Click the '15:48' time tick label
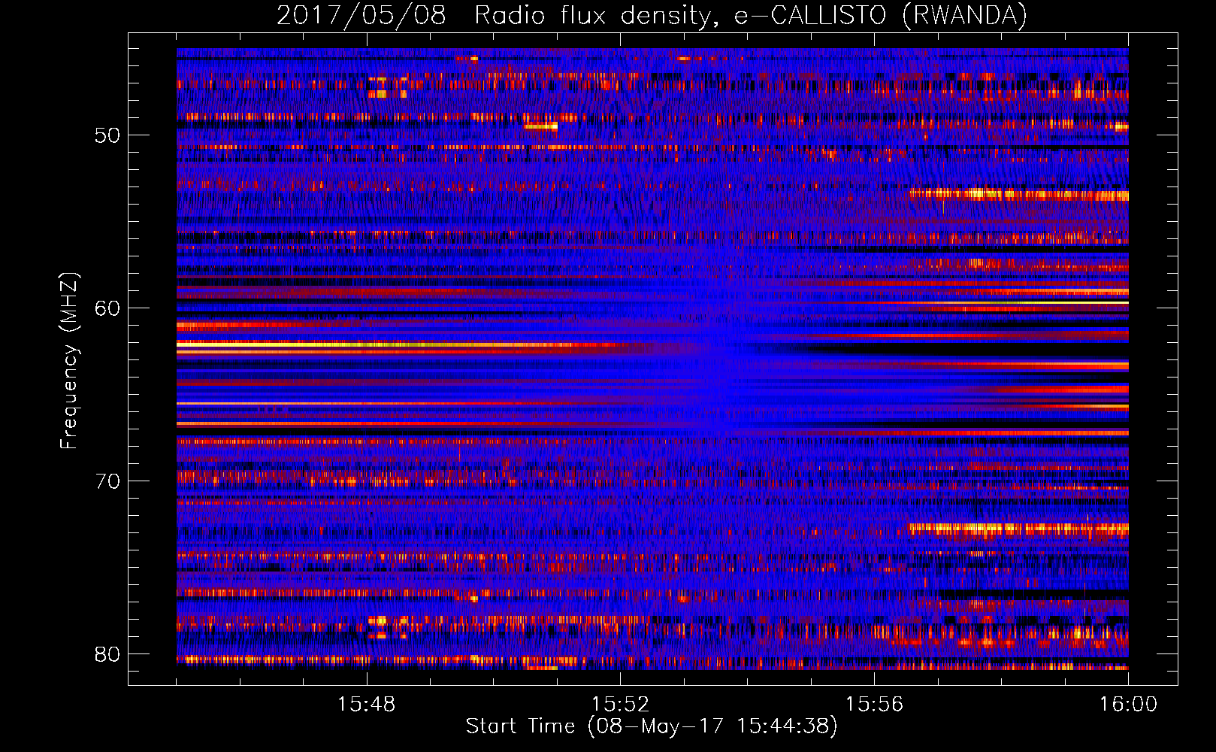The height and width of the screenshot is (752, 1216). tap(367, 704)
